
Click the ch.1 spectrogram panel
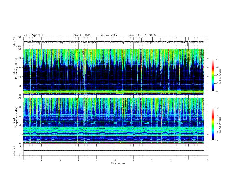pos(114,72)
